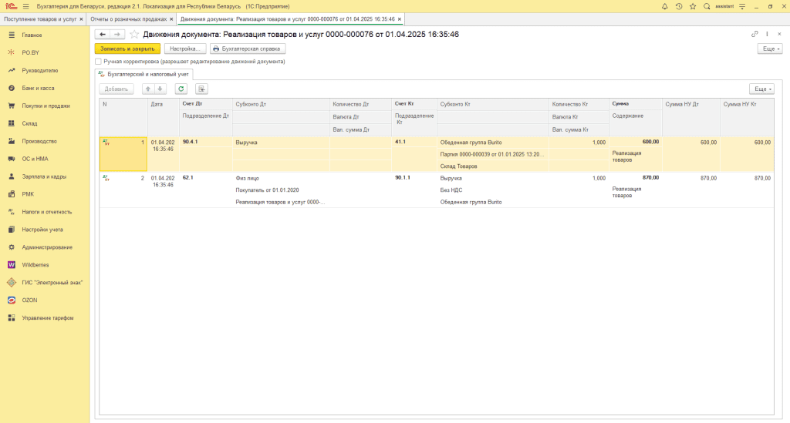Open PO.BY section
Viewport: 790px width, 423px height.
point(30,53)
